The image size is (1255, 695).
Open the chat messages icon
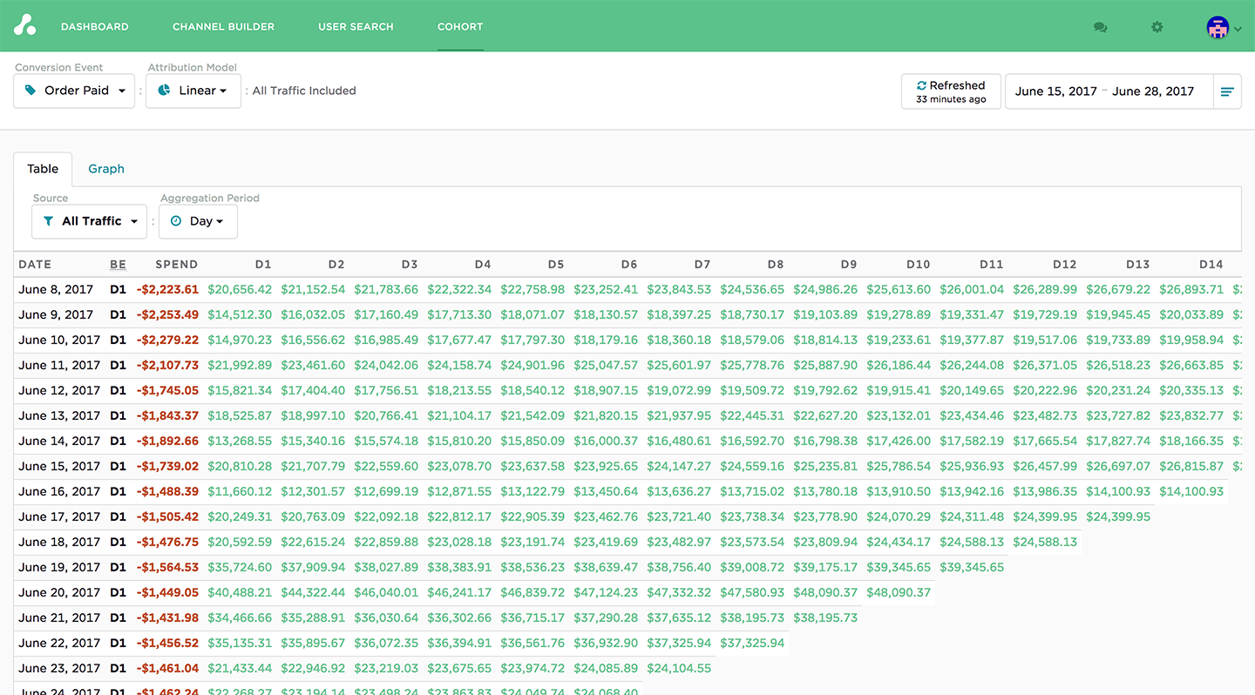1100,27
